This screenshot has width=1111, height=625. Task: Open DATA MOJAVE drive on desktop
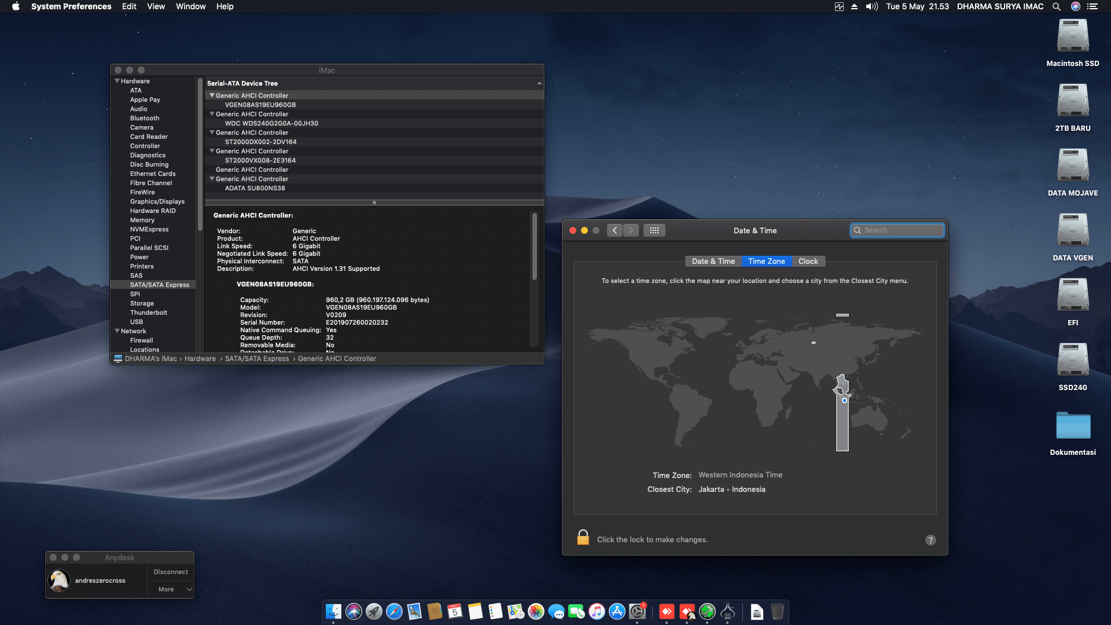point(1073,166)
